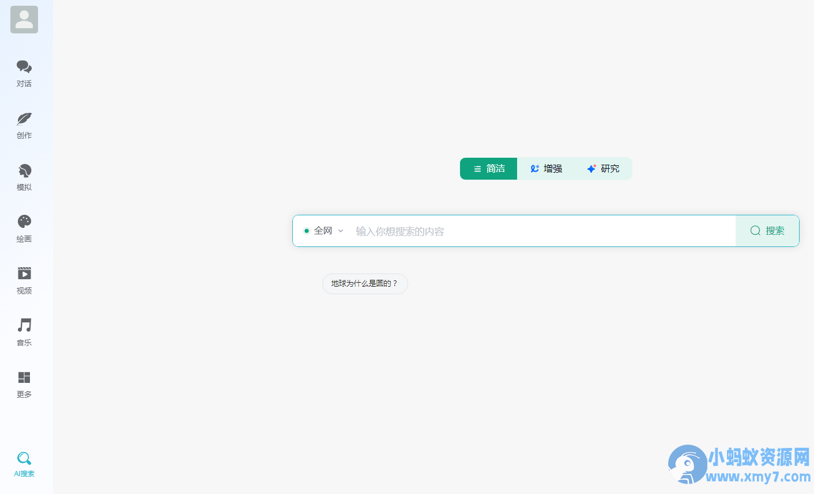Click the 搜索 search button
This screenshot has height=494, width=814.
pyautogui.click(x=767, y=230)
